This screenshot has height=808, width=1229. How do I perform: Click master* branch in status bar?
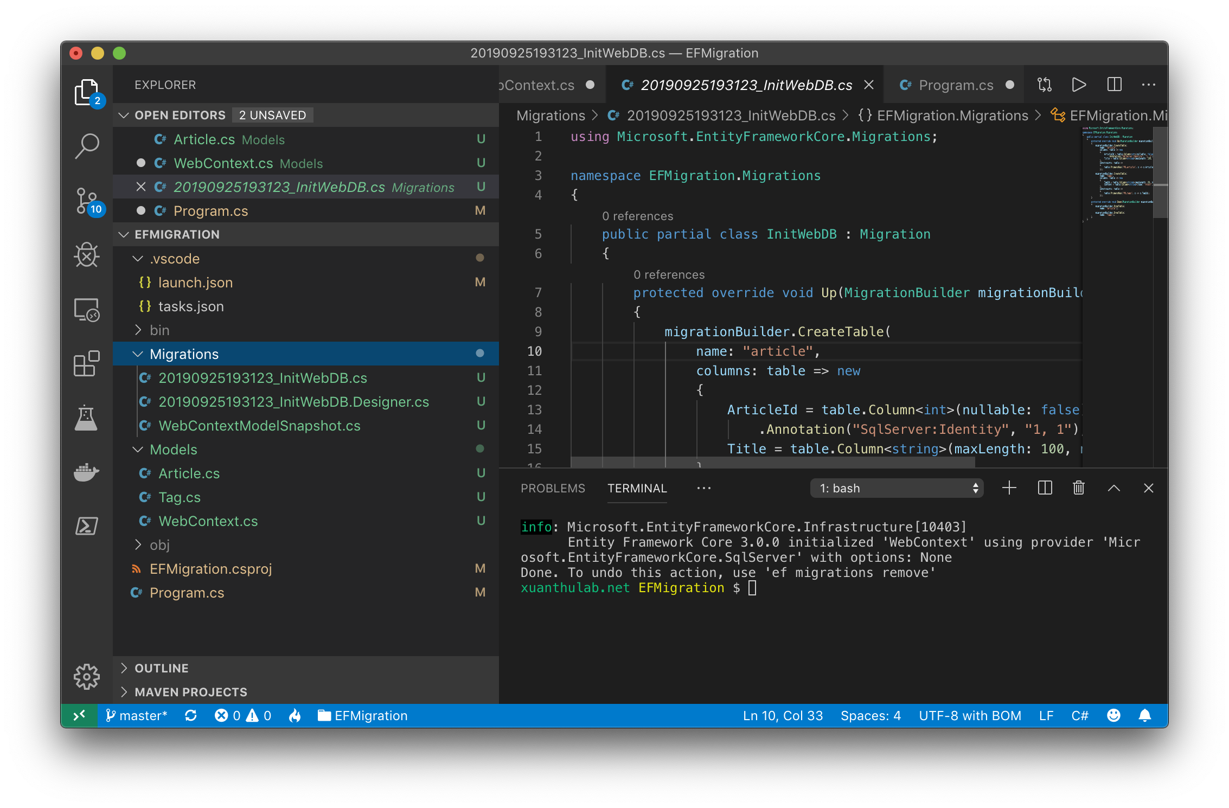click(137, 716)
